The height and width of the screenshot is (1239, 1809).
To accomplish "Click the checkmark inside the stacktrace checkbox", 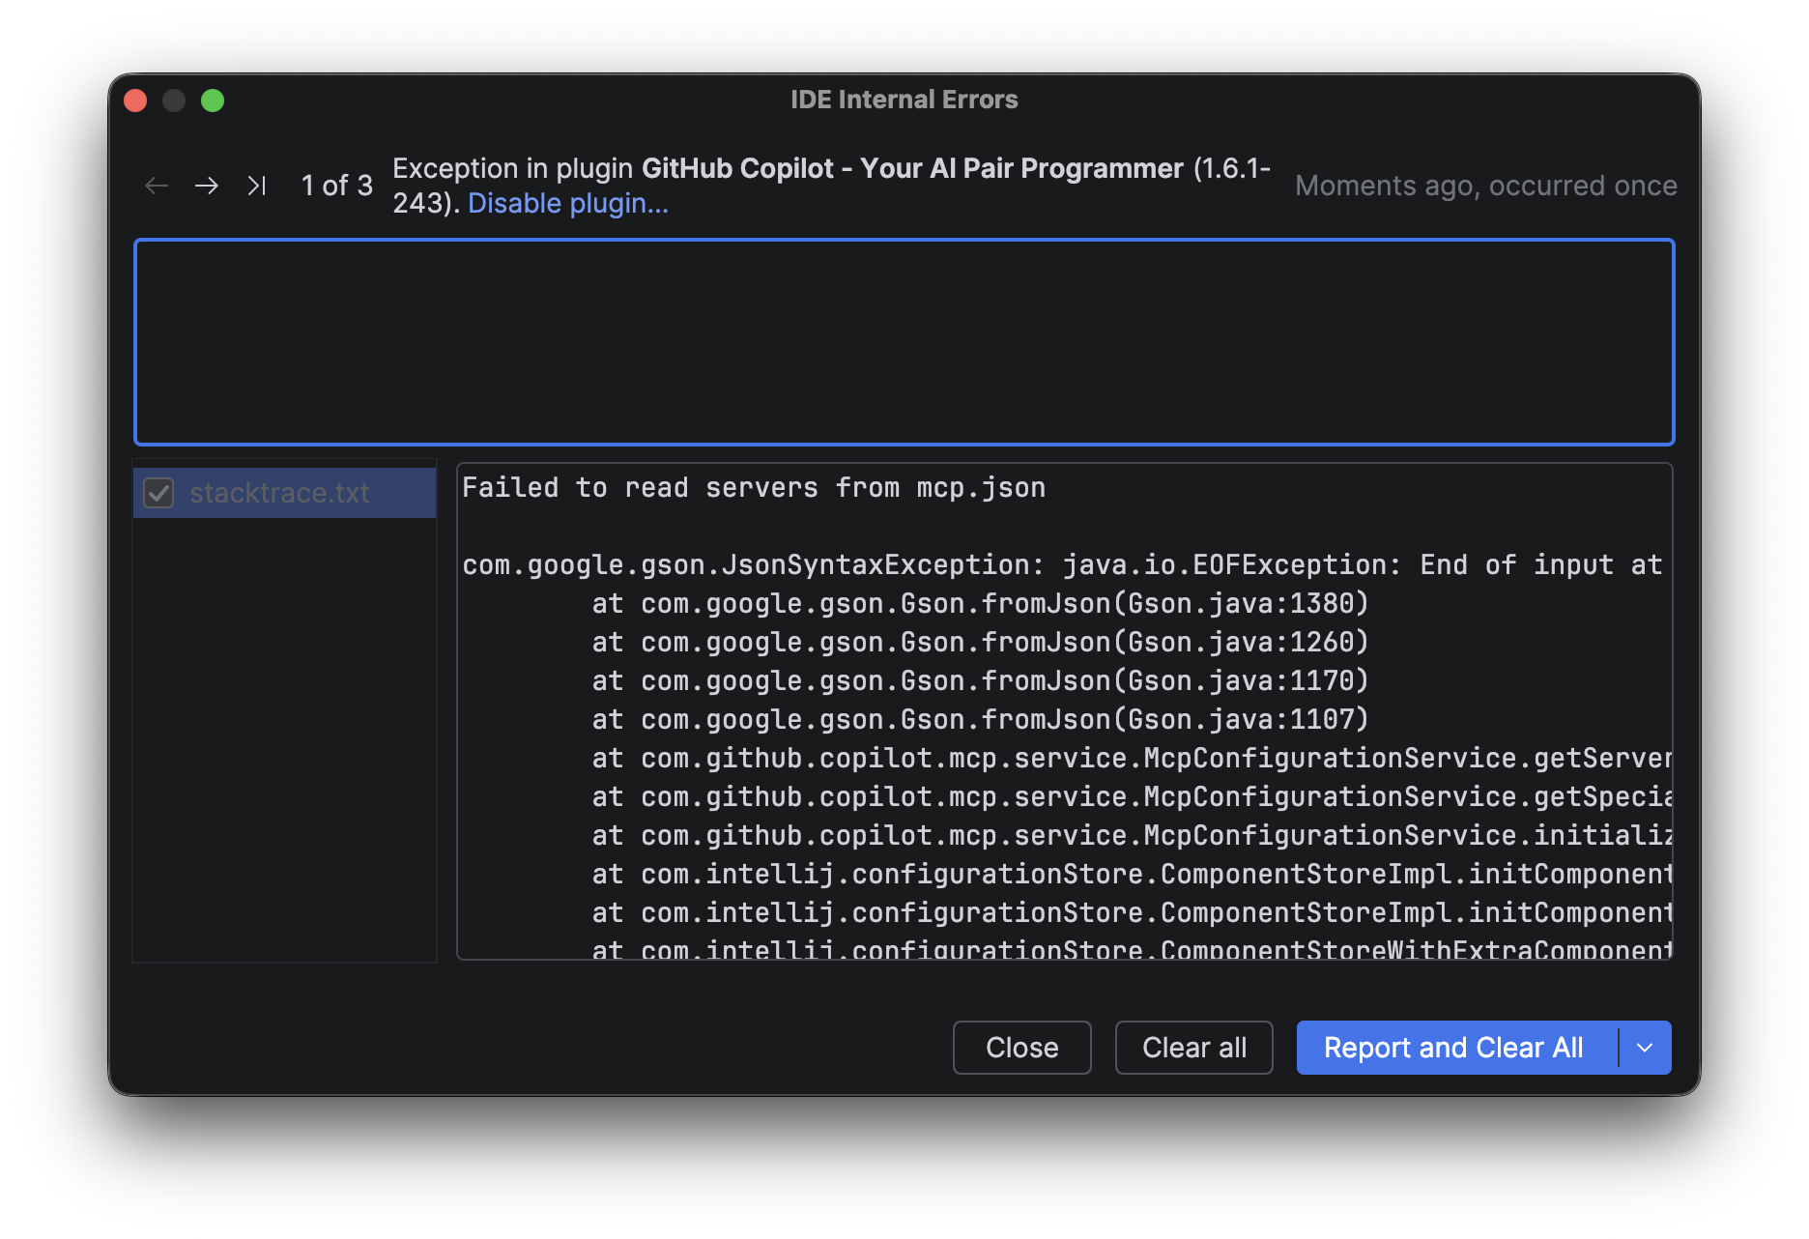I will [x=160, y=493].
